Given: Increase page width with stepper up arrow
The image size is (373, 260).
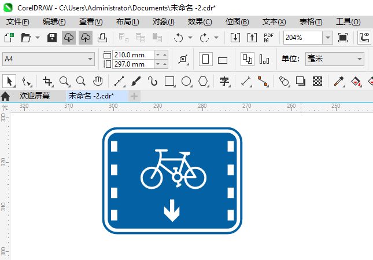Looking at the screenshot, I should (165, 55).
